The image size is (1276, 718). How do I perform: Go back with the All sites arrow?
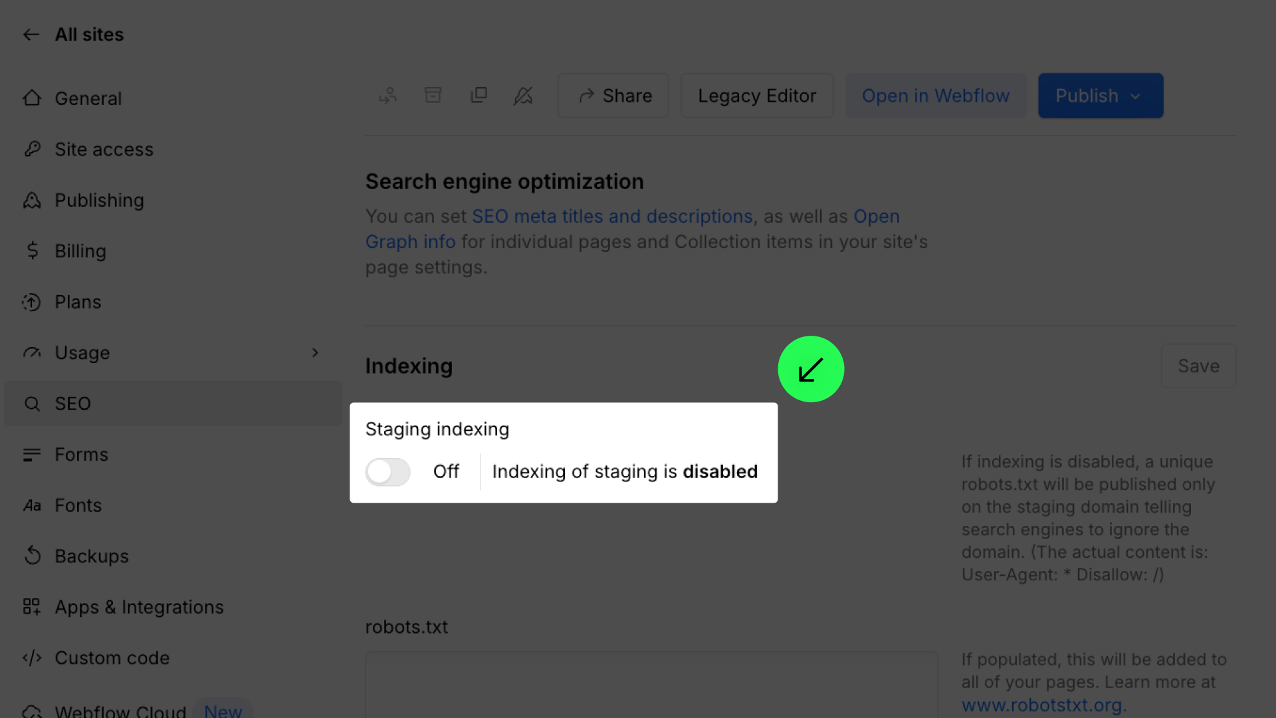[x=31, y=35]
